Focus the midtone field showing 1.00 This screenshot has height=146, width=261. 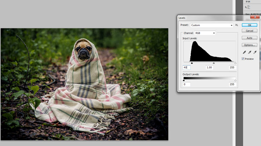tap(209, 68)
